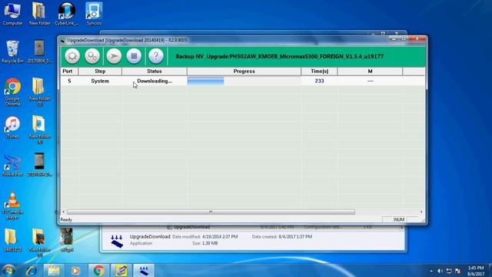This screenshot has width=492, height=277.
Task: Click the Progress column header
Action: click(244, 72)
